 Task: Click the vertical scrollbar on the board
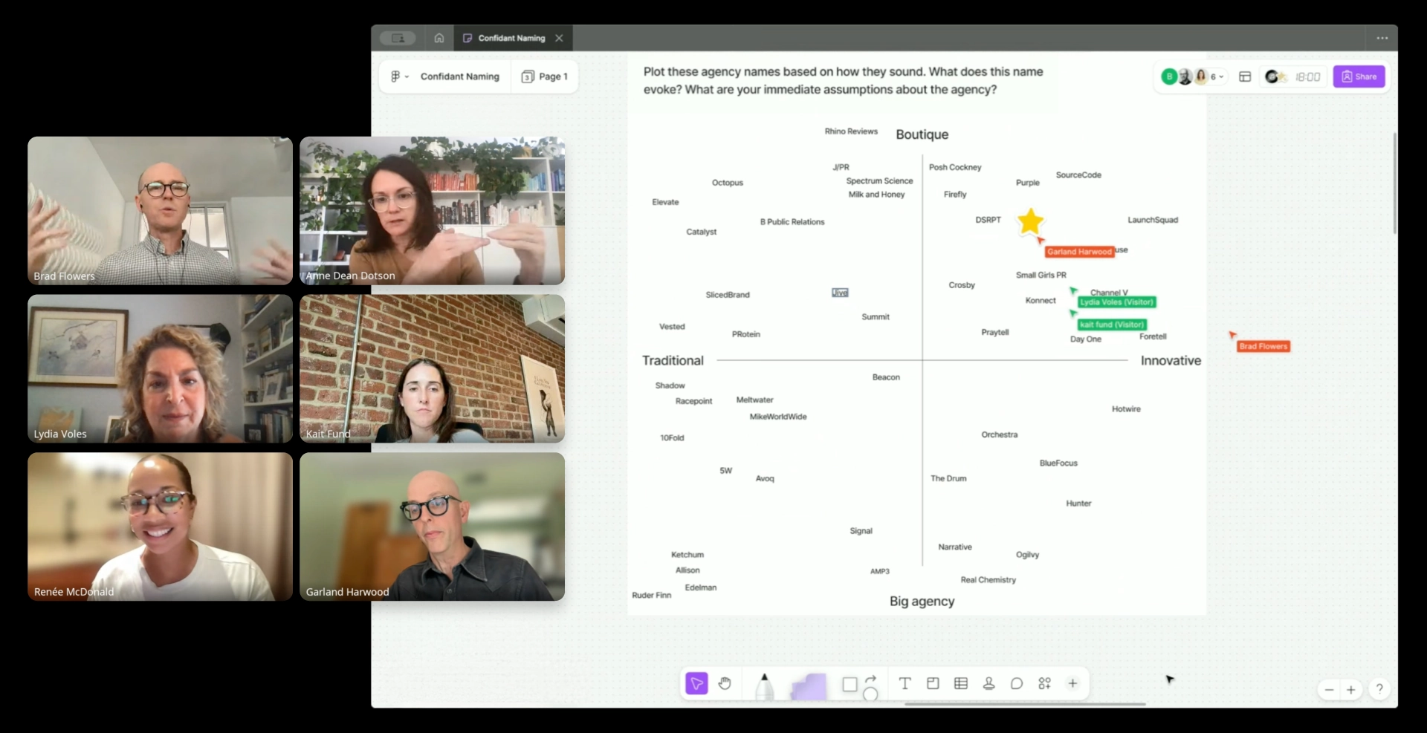click(x=1394, y=183)
